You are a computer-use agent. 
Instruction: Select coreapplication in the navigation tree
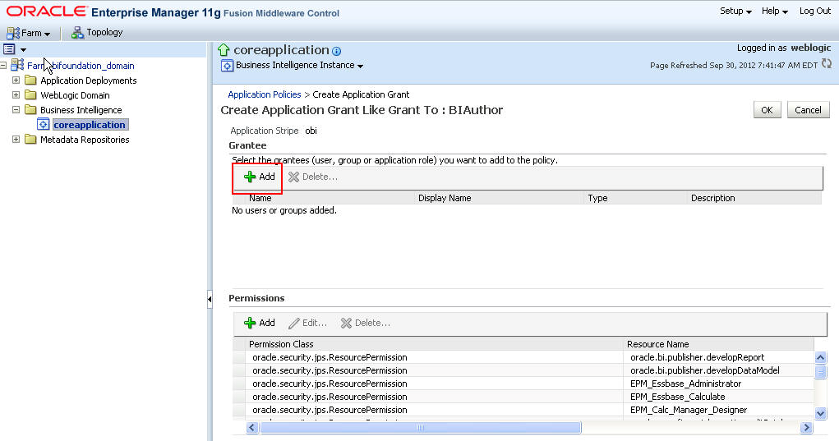pos(90,125)
